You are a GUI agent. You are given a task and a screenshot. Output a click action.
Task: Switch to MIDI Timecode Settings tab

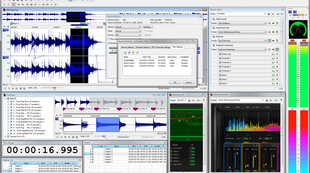161,47
